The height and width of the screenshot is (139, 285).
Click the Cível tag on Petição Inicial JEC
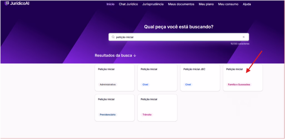pos(188,85)
